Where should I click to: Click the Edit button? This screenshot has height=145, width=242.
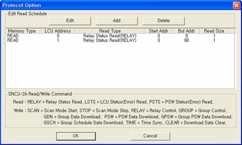click(x=70, y=21)
